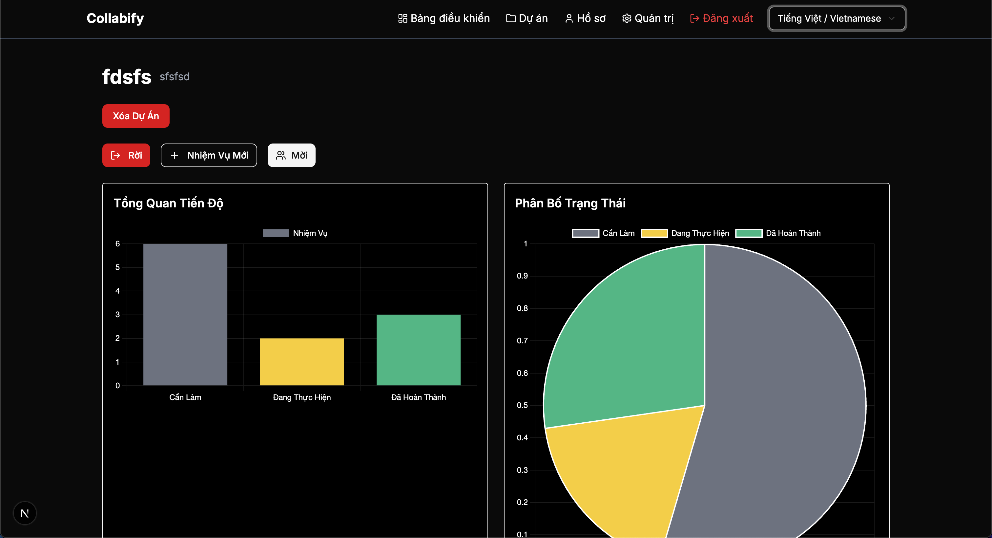
Task: Click the gear icon beside Quản trị
Action: (627, 18)
